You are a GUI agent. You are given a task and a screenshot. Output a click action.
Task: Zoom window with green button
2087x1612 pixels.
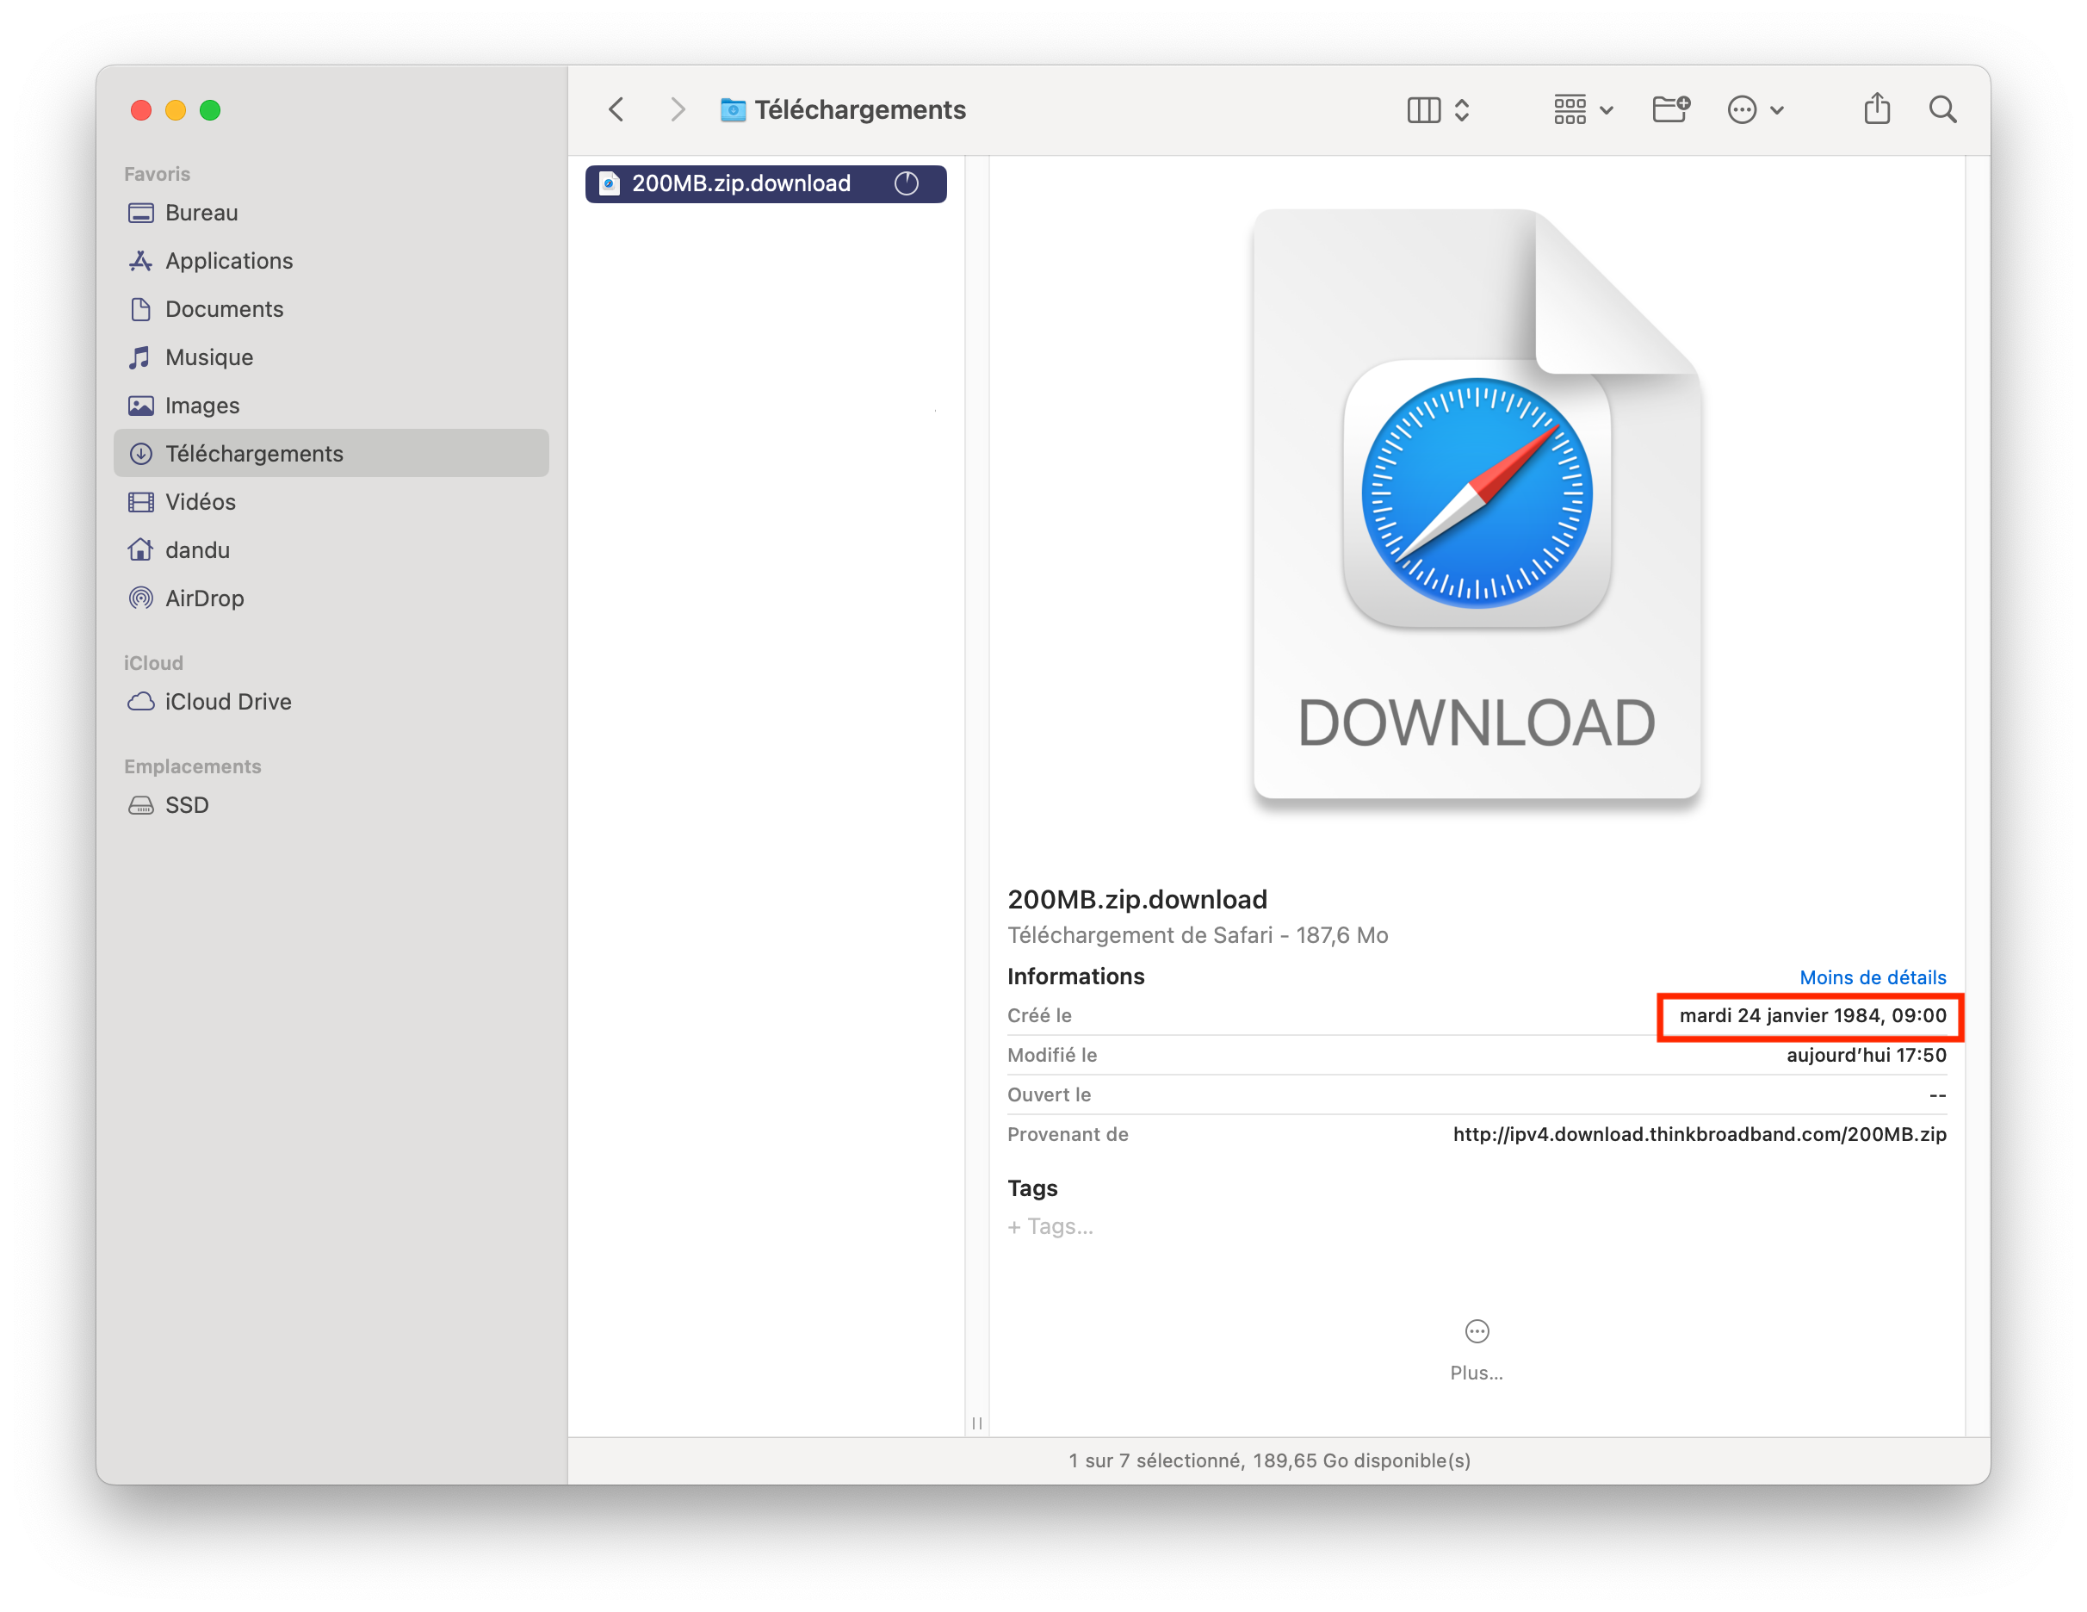coord(210,110)
